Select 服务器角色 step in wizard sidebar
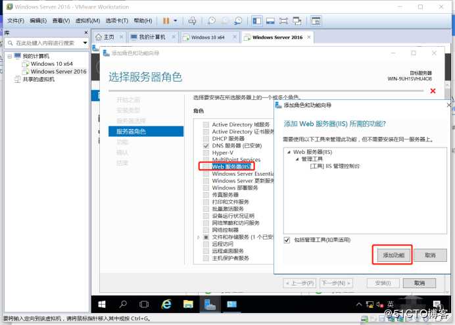Viewport: 455px width, 325px height. pos(146,132)
